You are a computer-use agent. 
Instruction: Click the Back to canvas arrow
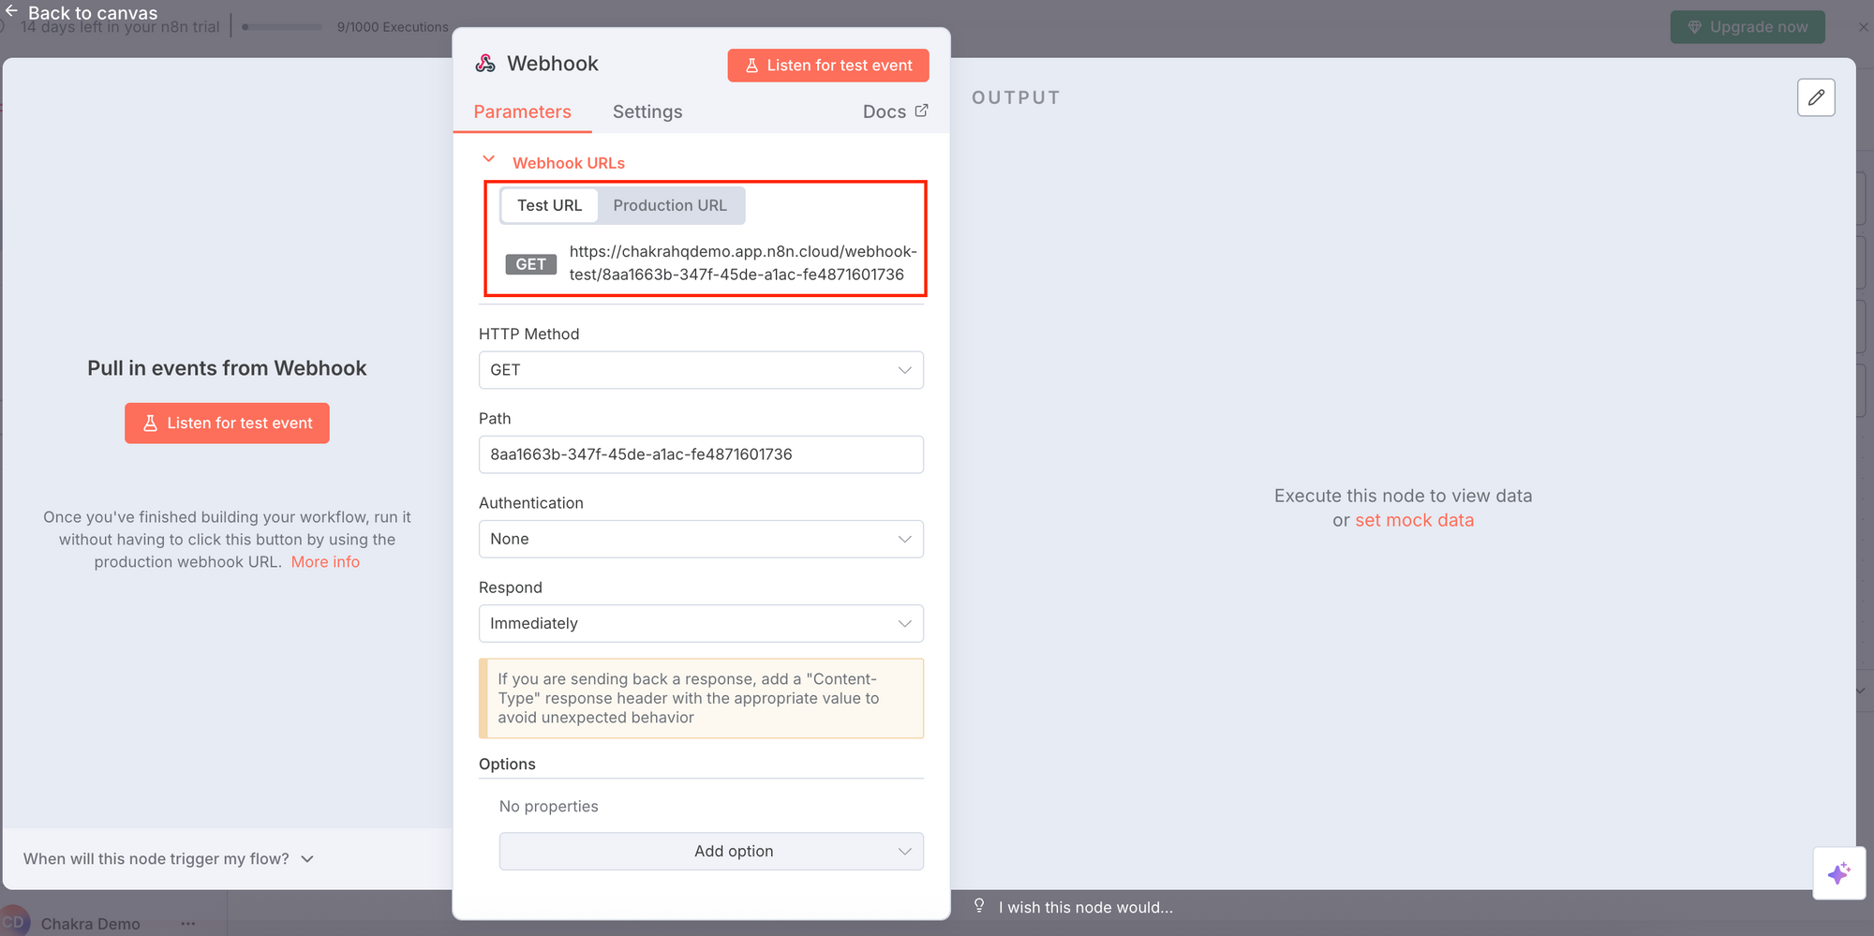click(11, 11)
